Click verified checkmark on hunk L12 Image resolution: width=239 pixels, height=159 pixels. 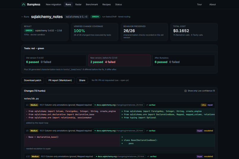click(x=152, y=156)
